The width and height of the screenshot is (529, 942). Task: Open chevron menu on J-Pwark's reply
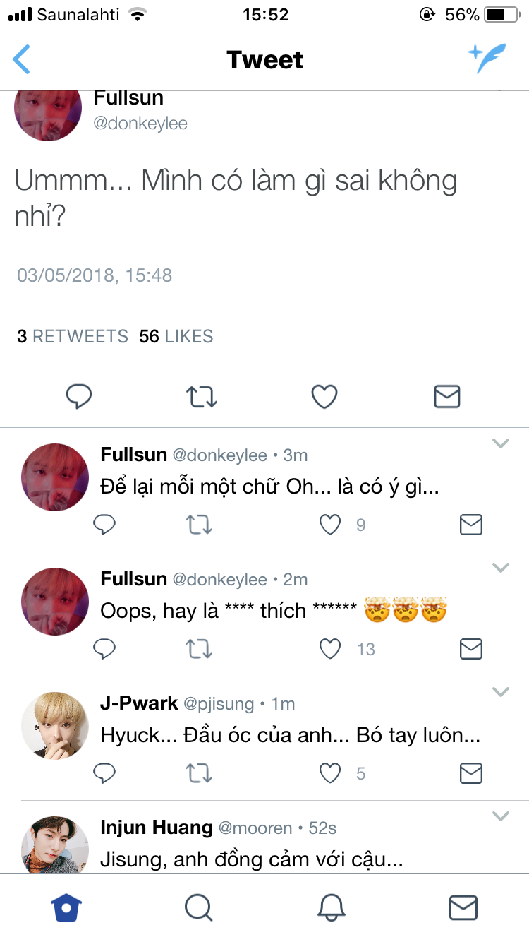(500, 692)
